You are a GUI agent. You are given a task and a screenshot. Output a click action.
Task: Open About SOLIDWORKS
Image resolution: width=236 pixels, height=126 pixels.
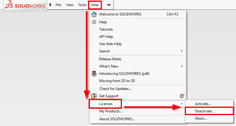[117, 119]
